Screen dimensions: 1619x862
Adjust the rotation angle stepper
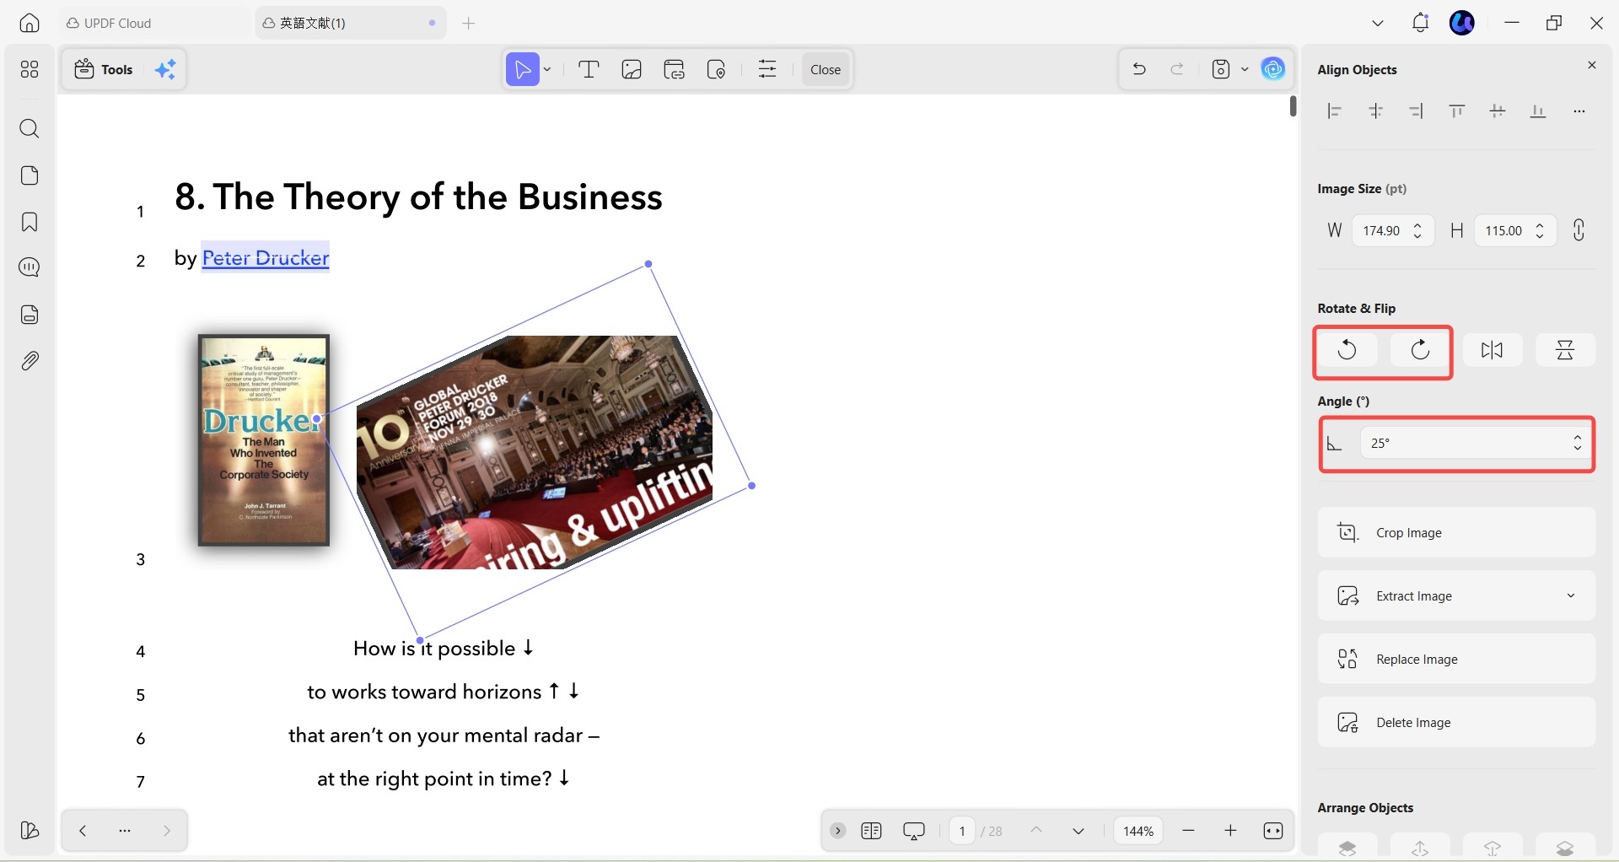pos(1577,443)
